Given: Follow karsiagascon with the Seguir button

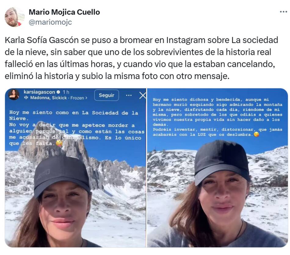Looking at the screenshot, I should click(107, 95).
